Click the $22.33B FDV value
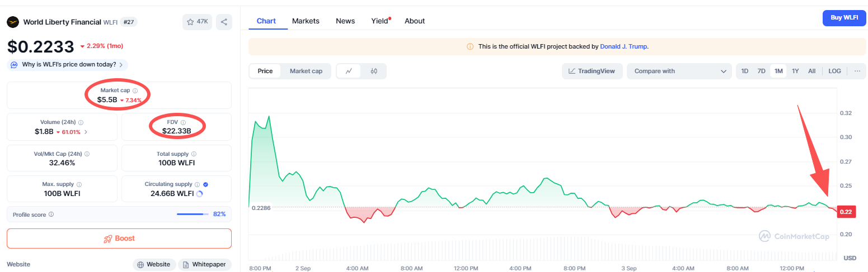 [x=177, y=131]
